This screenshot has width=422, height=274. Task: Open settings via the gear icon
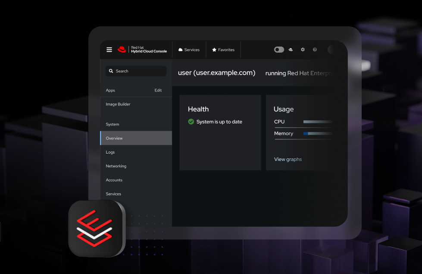[303, 50]
